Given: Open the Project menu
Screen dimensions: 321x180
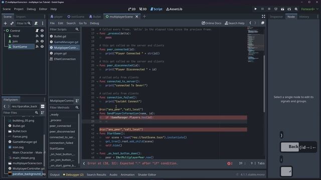Looking at the screenshot, I should (x=19, y=9).
